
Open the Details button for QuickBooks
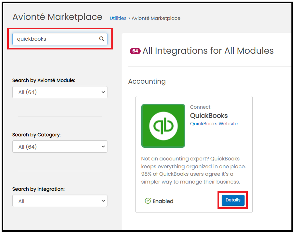coord(233,200)
